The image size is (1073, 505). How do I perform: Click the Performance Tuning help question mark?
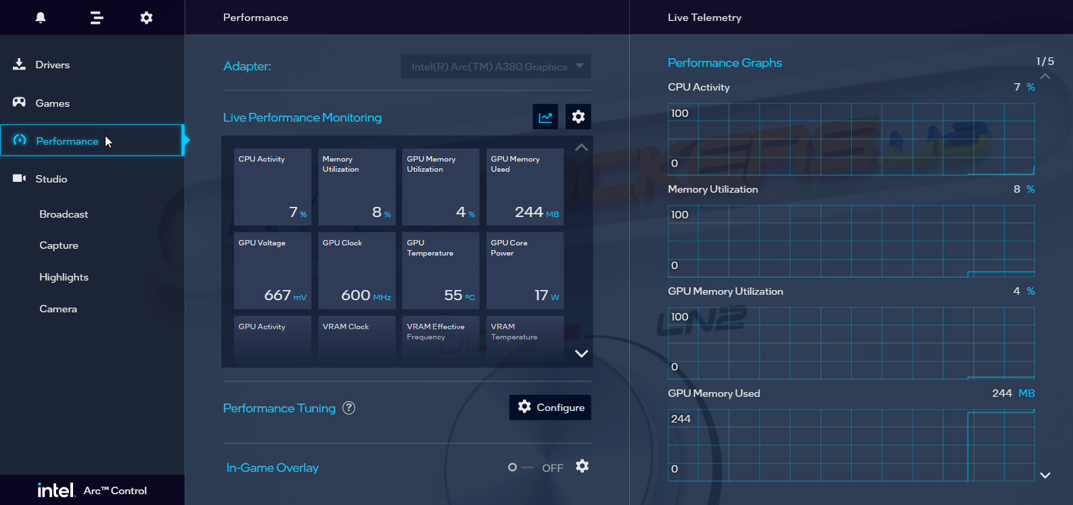(x=349, y=408)
